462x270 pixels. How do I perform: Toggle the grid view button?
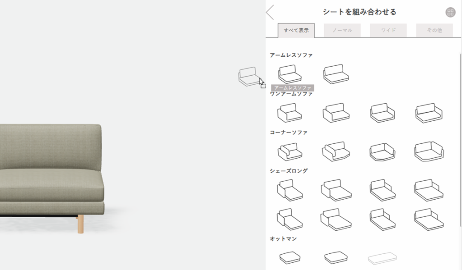pos(450,12)
